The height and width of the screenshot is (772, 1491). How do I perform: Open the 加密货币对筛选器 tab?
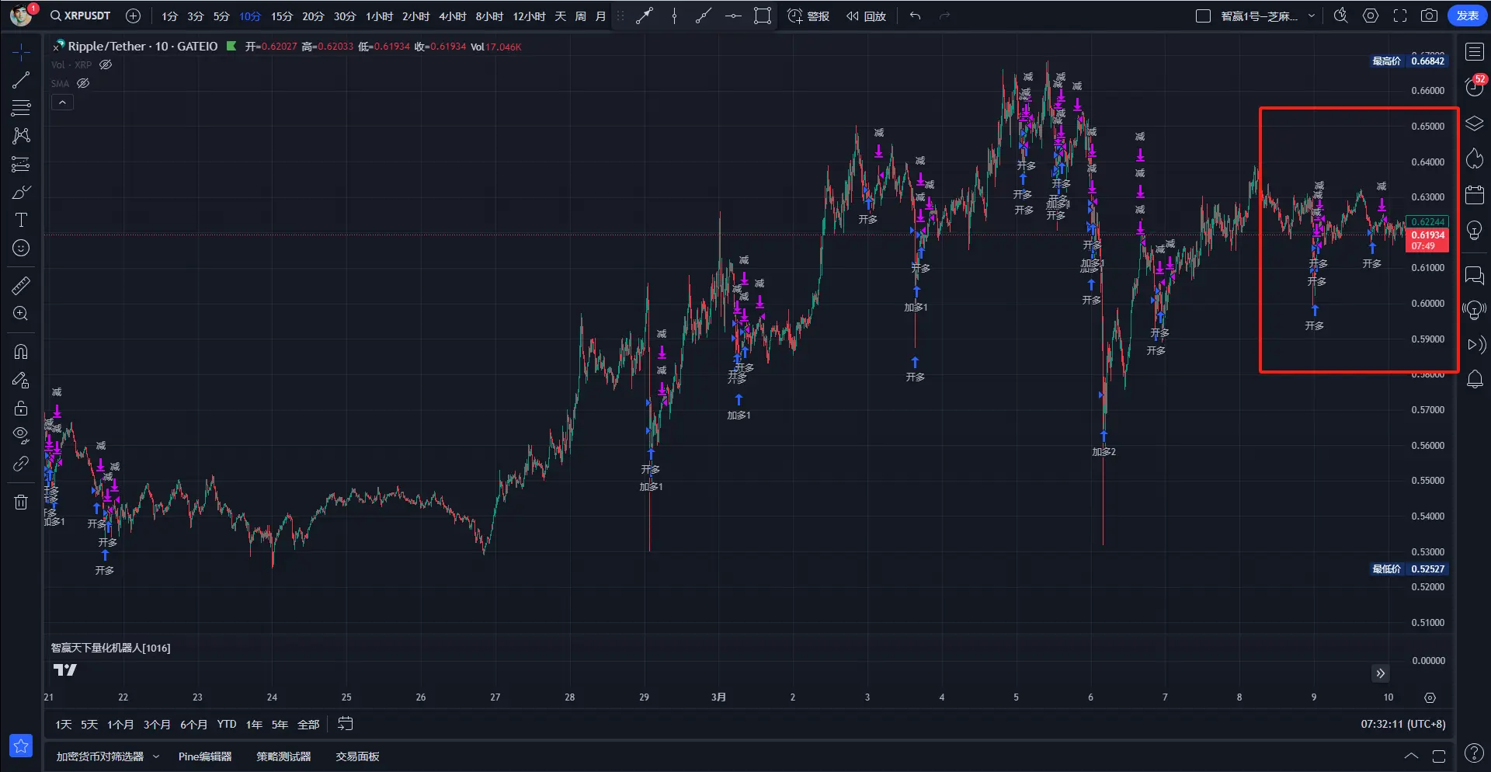(100, 756)
